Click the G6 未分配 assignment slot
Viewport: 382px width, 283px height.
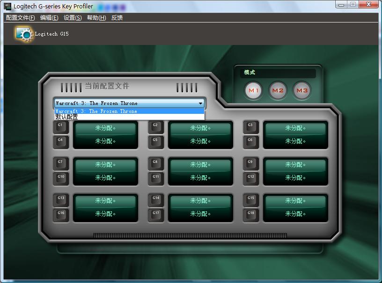coord(295,141)
